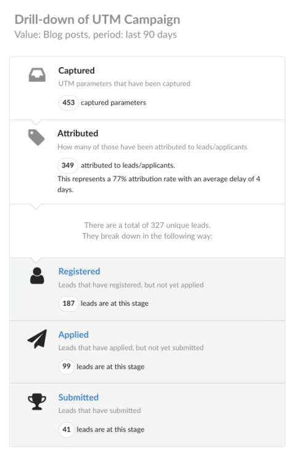Click the Attributed tag icon

(36, 137)
